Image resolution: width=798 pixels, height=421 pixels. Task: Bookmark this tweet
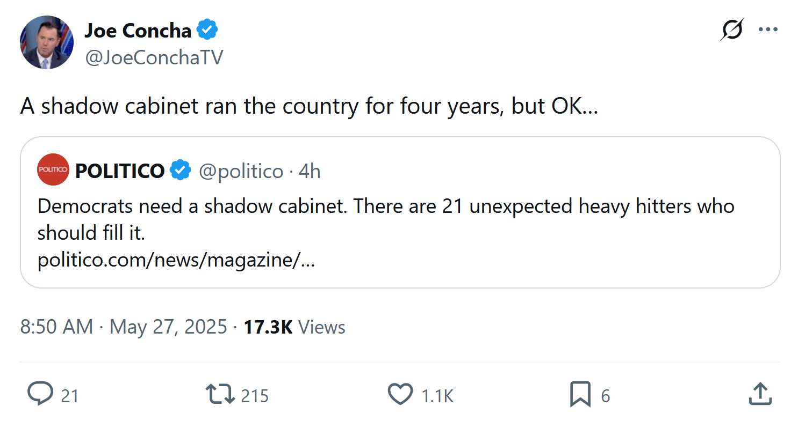pyautogui.click(x=580, y=394)
